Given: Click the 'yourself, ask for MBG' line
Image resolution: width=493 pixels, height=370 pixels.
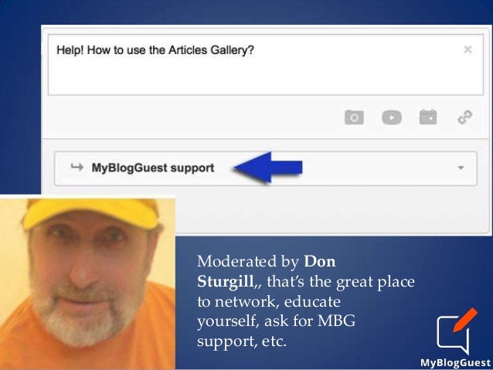Looking at the screenshot, I should (x=276, y=321).
